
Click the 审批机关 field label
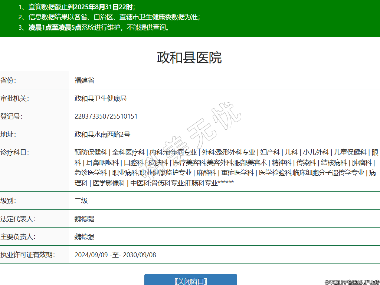click(x=15, y=98)
